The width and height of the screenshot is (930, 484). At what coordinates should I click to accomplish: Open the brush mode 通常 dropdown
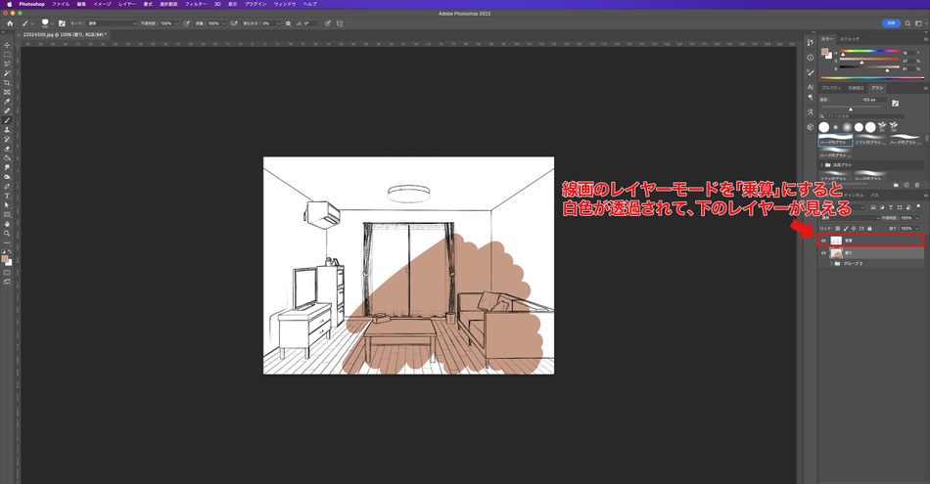click(113, 23)
